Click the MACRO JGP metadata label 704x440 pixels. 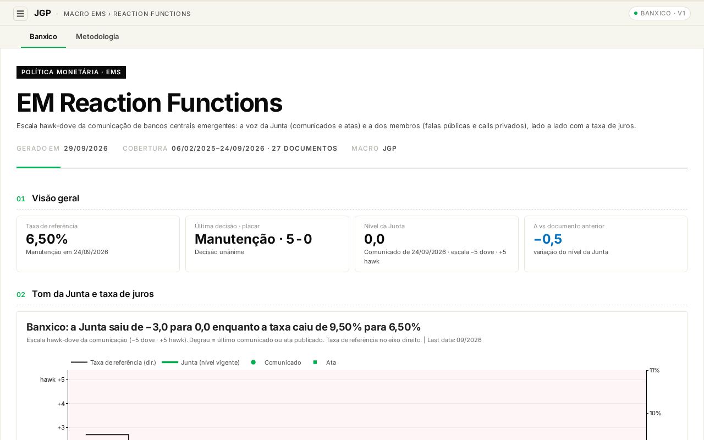pyautogui.click(x=374, y=148)
